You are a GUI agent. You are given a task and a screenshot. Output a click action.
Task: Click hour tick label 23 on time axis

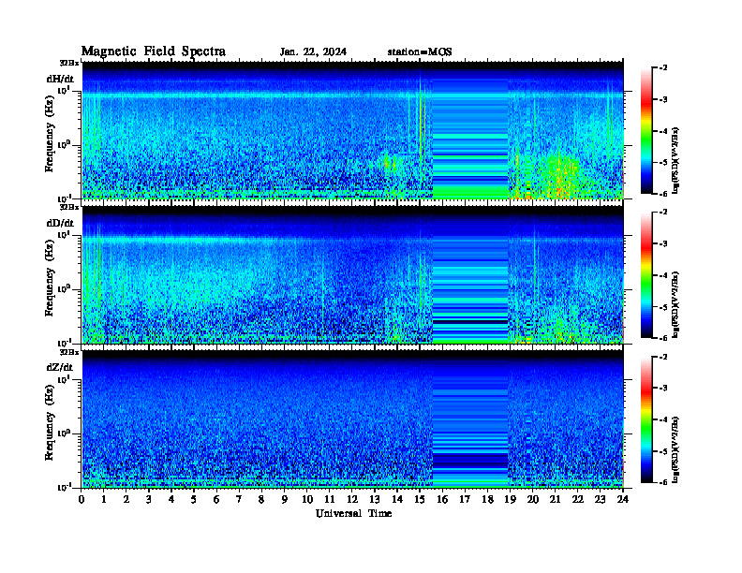[600, 499]
